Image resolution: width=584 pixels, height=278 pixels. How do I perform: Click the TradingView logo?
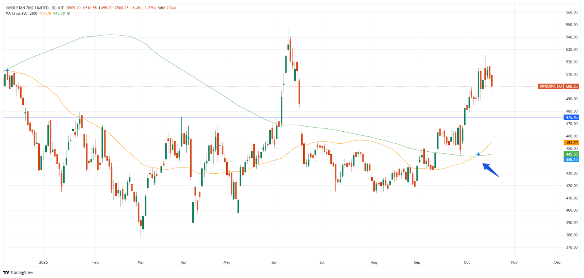coord(18,272)
